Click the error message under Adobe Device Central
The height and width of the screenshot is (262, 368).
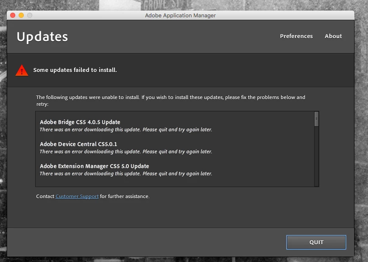coord(126,152)
